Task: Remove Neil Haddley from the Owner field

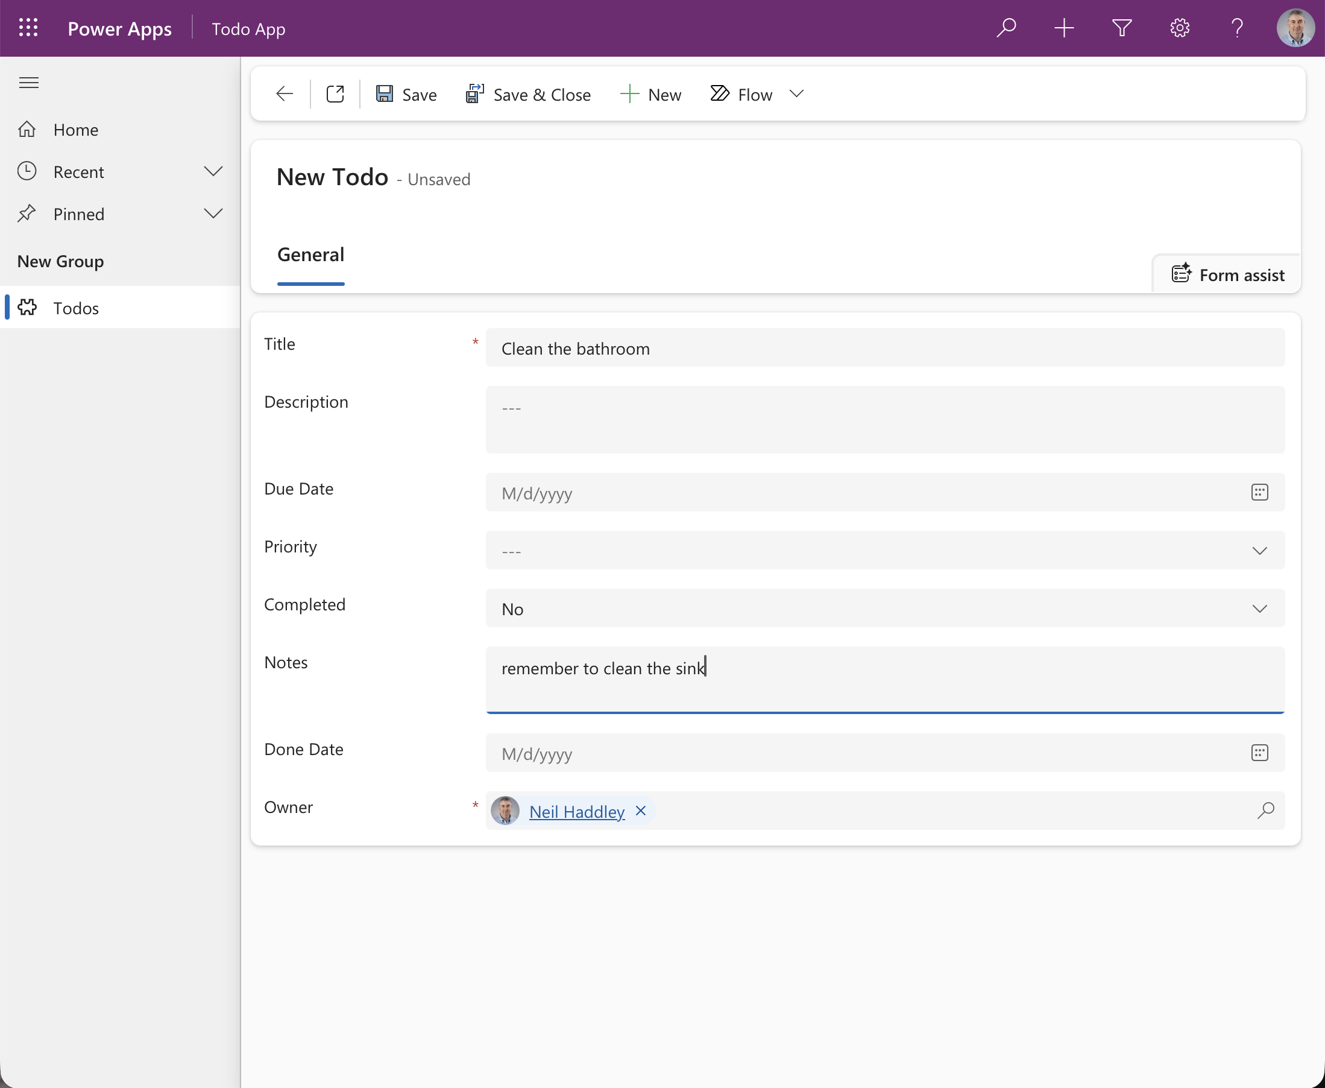Action: click(x=641, y=811)
